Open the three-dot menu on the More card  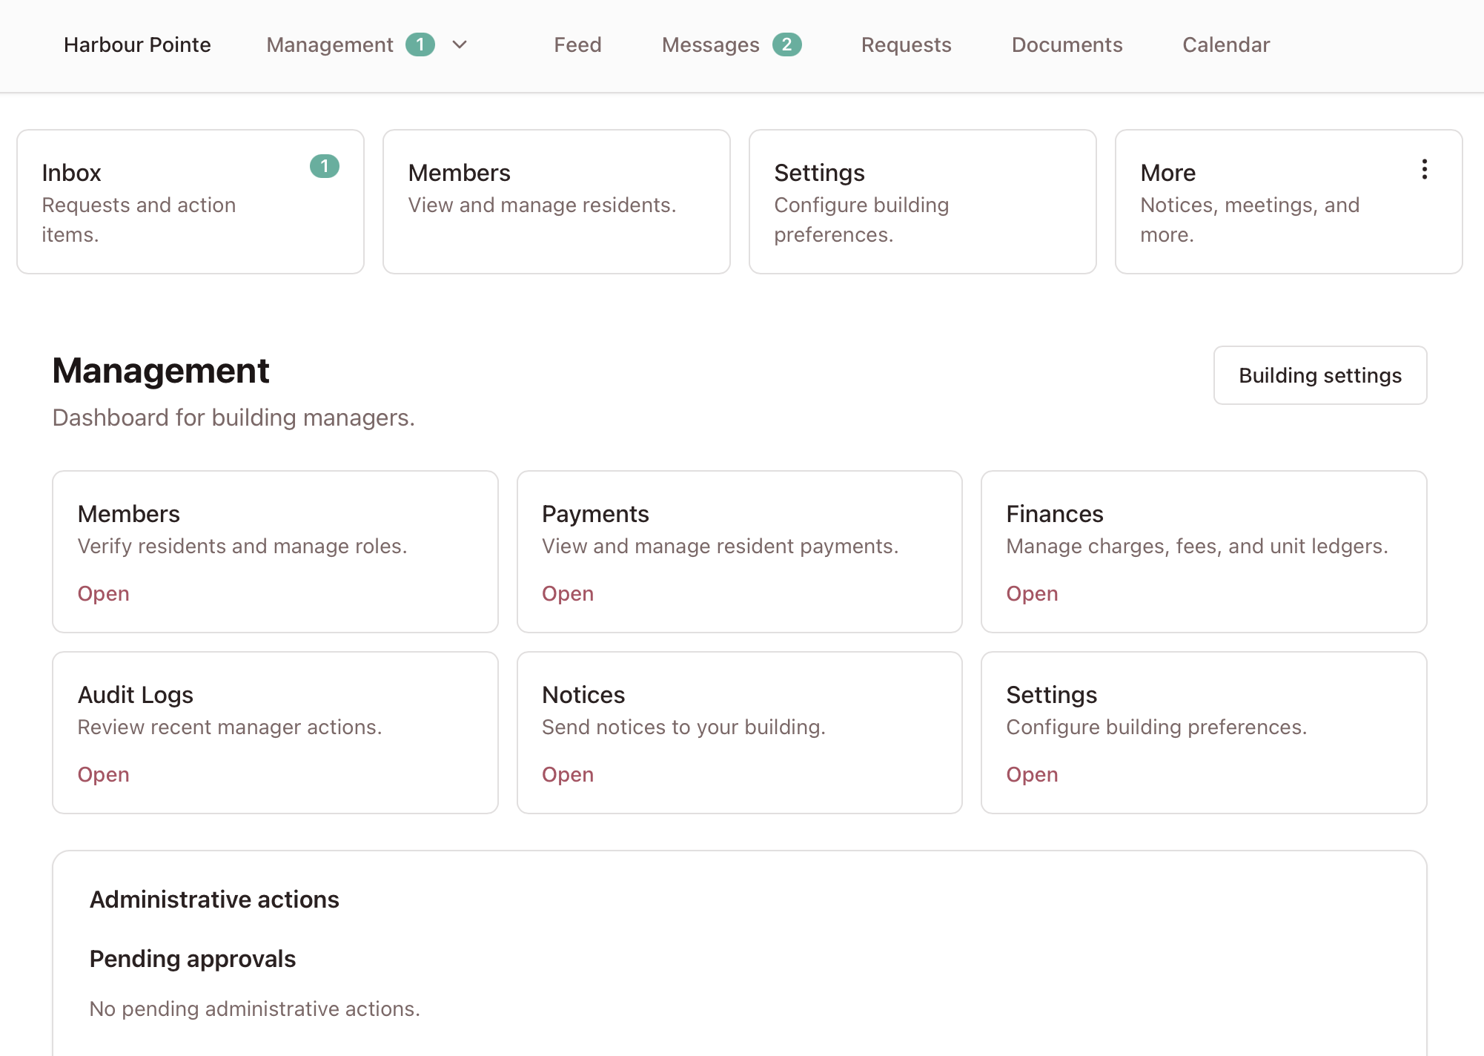tap(1424, 169)
